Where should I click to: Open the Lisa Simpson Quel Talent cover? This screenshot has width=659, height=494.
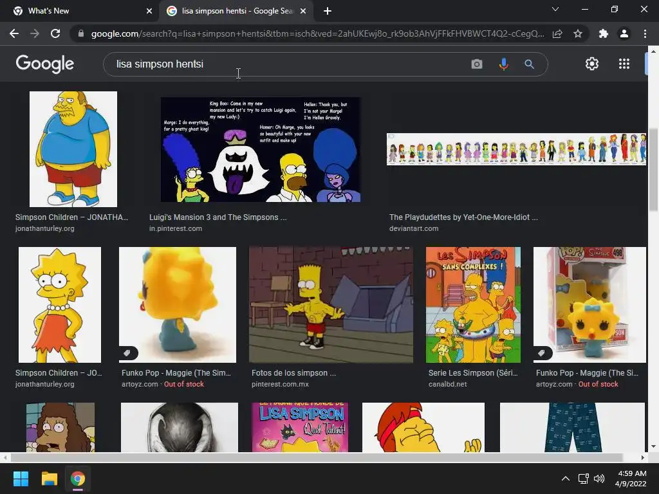point(300,427)
